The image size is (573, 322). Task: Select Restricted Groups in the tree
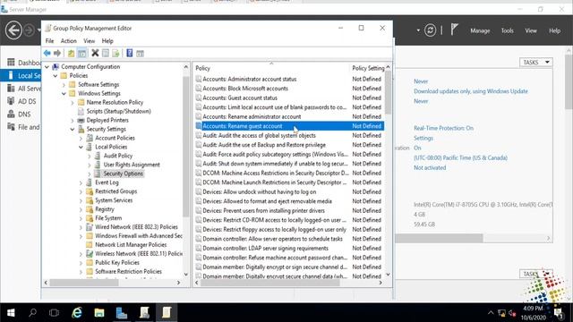(115, 191)
